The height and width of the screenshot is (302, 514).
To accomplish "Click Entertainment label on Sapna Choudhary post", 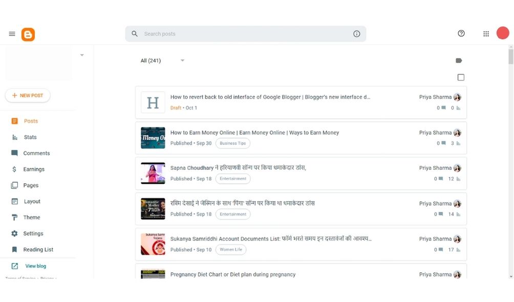I will [233, 179].
